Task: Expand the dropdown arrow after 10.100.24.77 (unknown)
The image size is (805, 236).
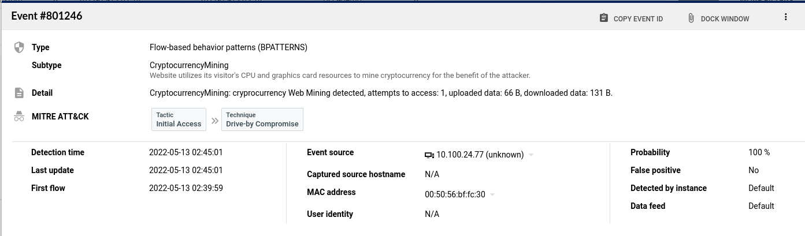Action: (531, 155)
